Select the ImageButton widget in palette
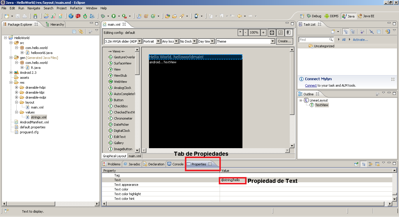 pyautogui.click(x=120, y=149)
